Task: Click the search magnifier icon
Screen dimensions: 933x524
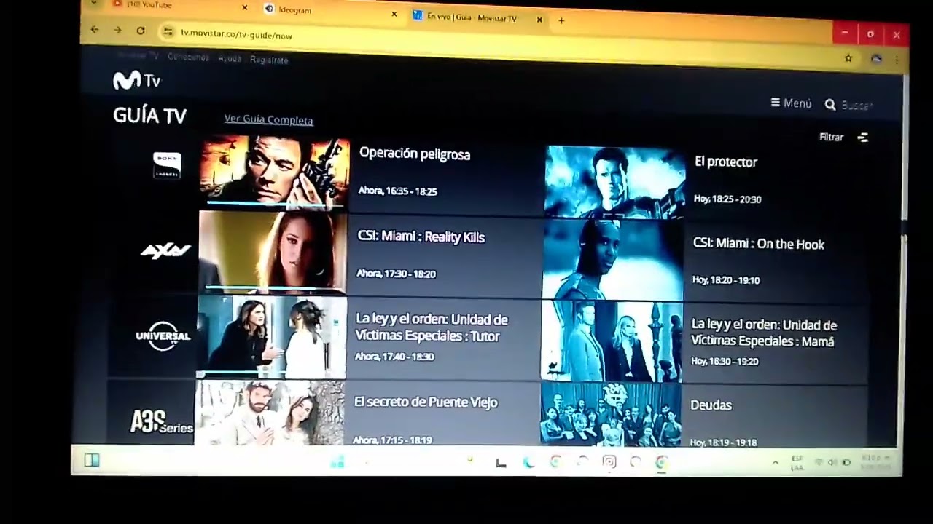Action: pyautogui.click(x=829, y=105)
